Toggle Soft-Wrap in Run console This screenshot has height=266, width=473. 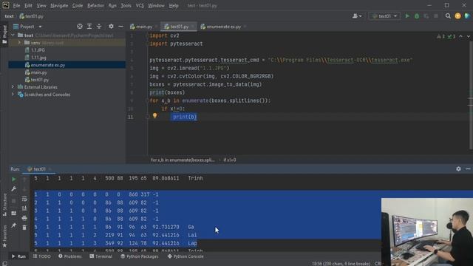24,199
